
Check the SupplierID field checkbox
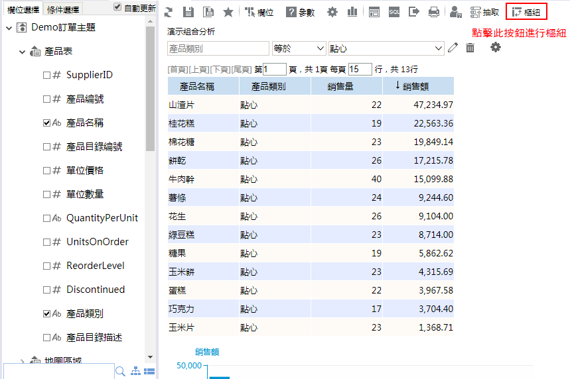coord(46,76)
